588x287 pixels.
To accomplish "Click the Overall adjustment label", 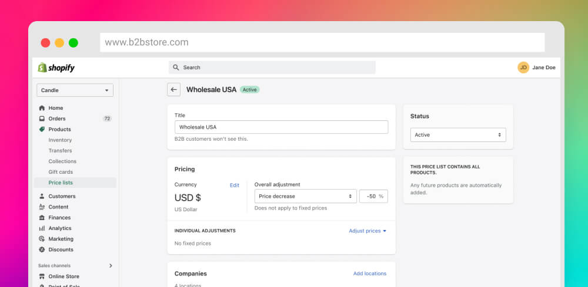I will (277, 184).
